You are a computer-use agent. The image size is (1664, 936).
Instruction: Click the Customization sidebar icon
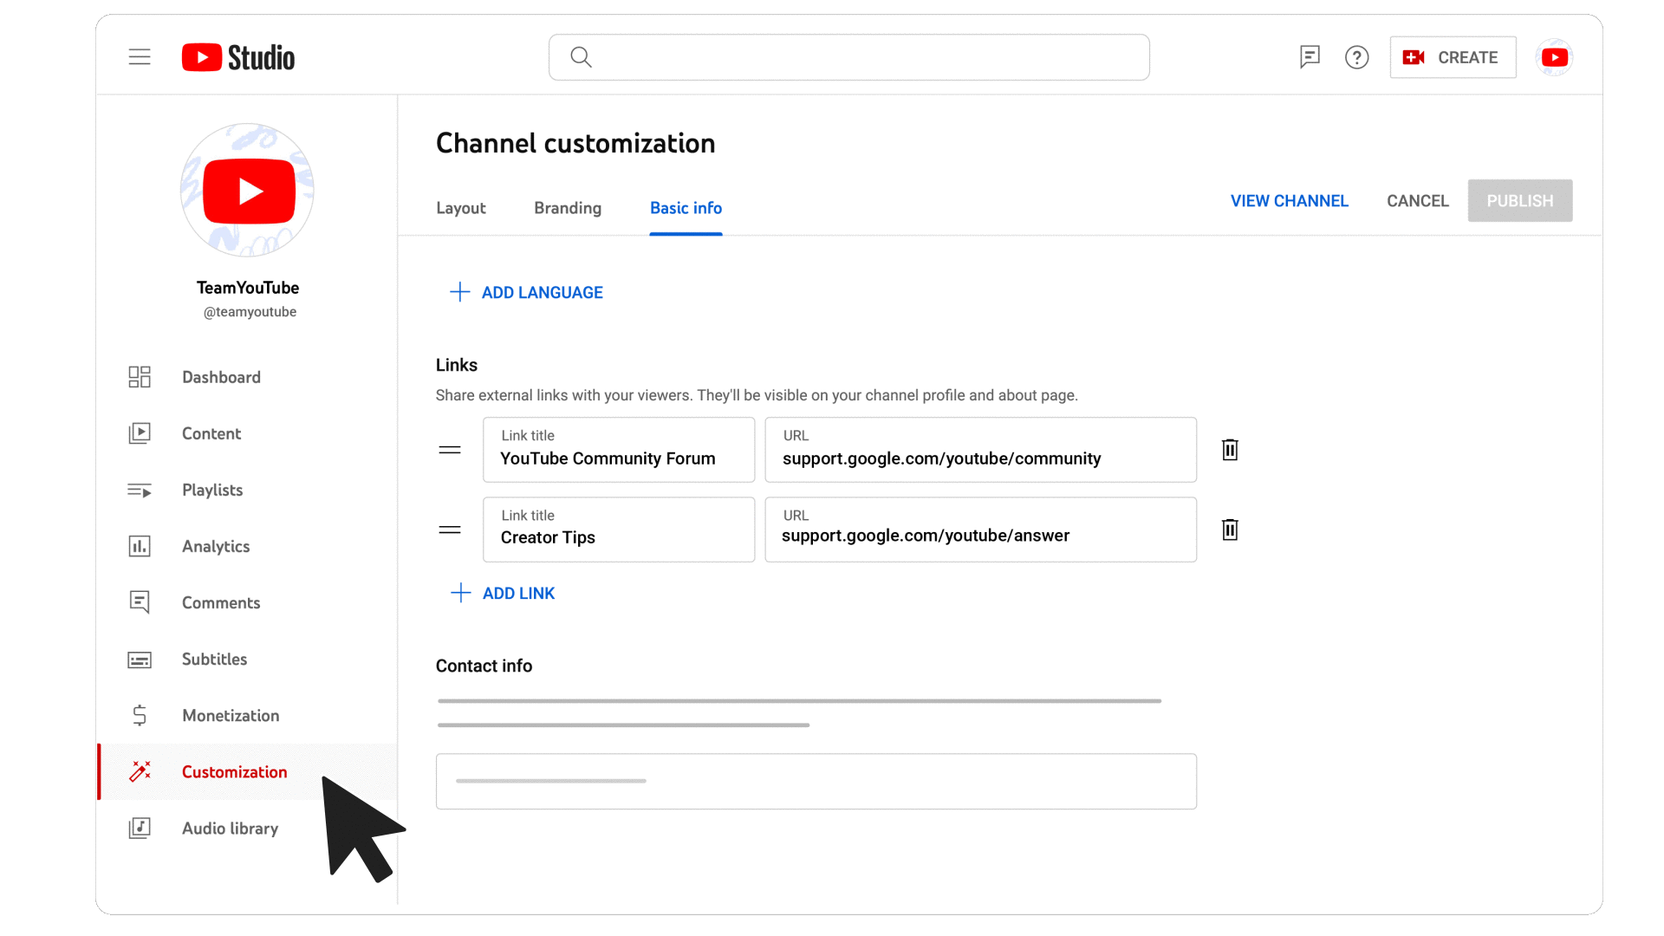point(140,771)
